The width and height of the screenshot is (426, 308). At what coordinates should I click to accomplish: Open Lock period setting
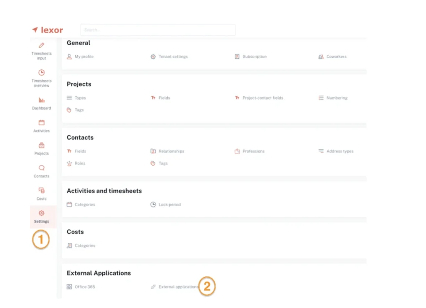169,205
